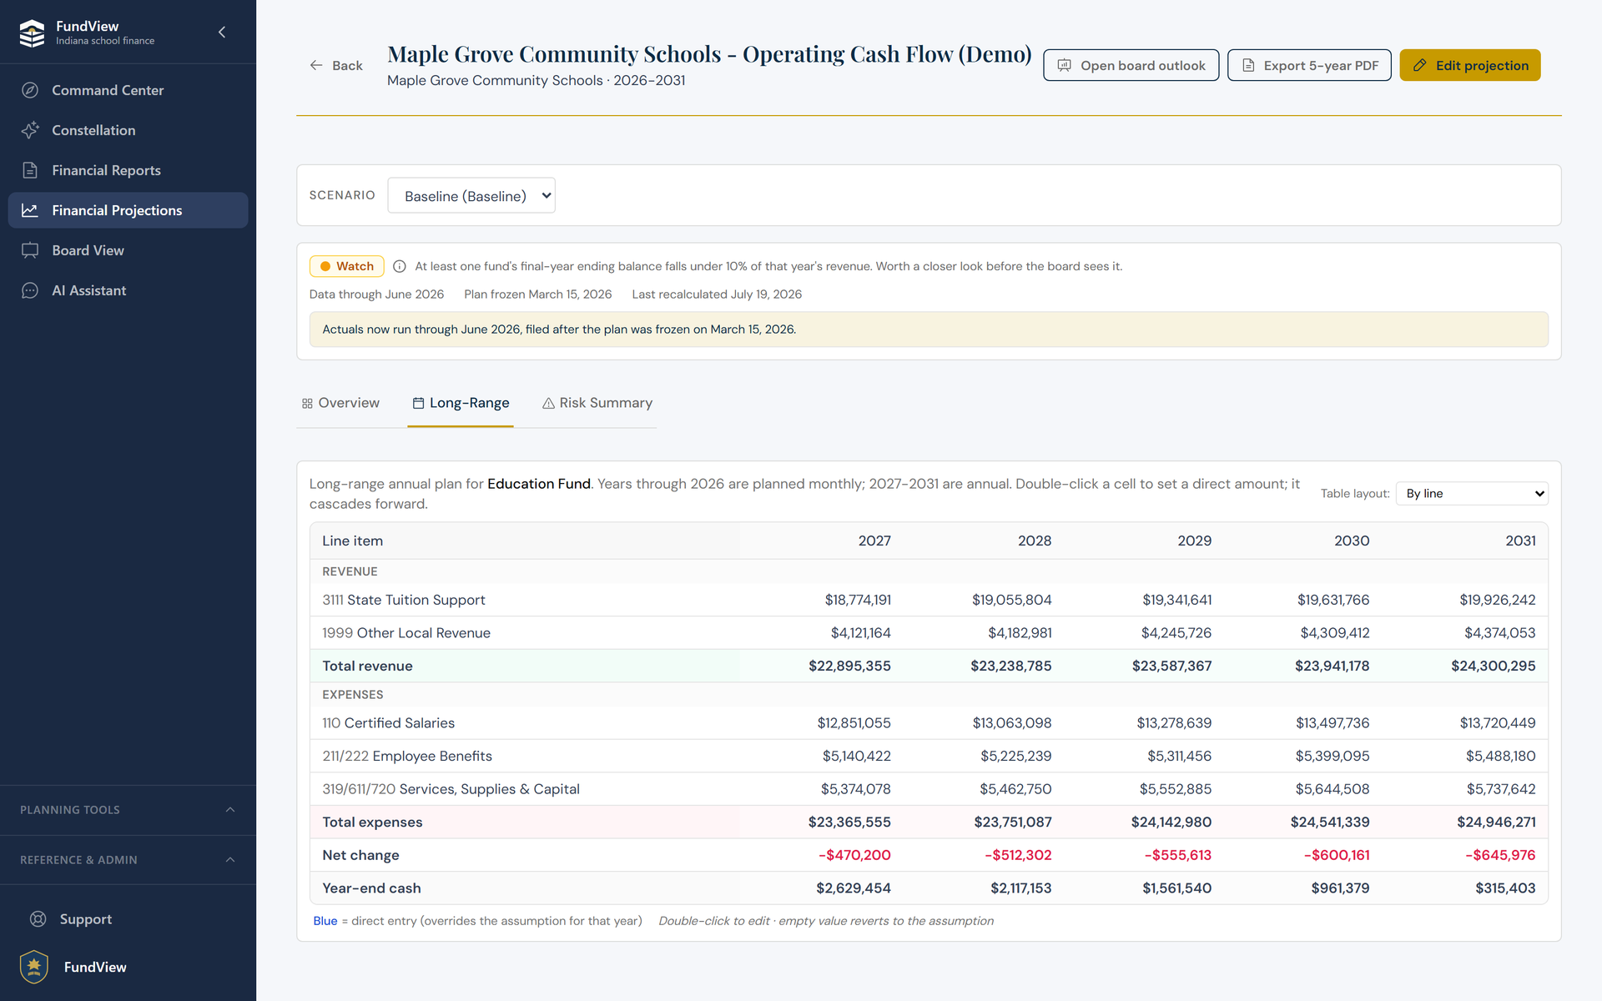Select Services, Supplies & Capital 2031 cell $5,737,642

pyautogui.click(x=1501, y=789)
